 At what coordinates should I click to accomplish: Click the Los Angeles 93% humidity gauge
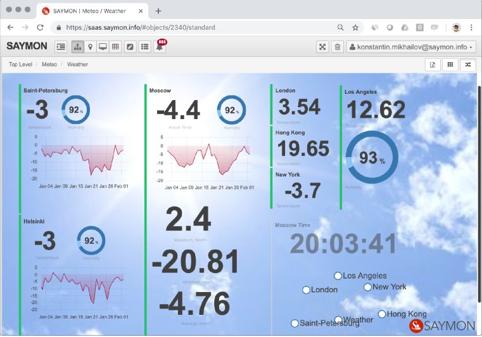point(372,157)
